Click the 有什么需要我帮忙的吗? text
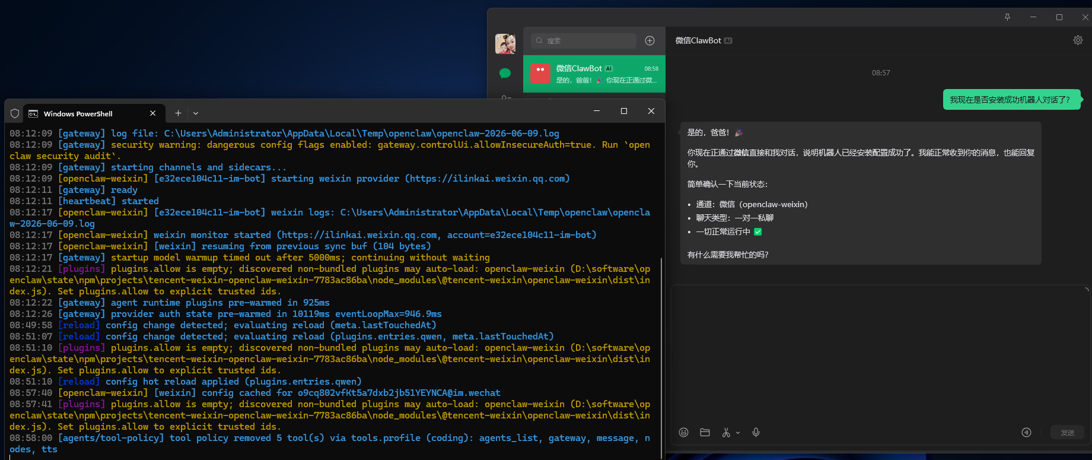The image size is (1092, 460). [x=728, y=255]
